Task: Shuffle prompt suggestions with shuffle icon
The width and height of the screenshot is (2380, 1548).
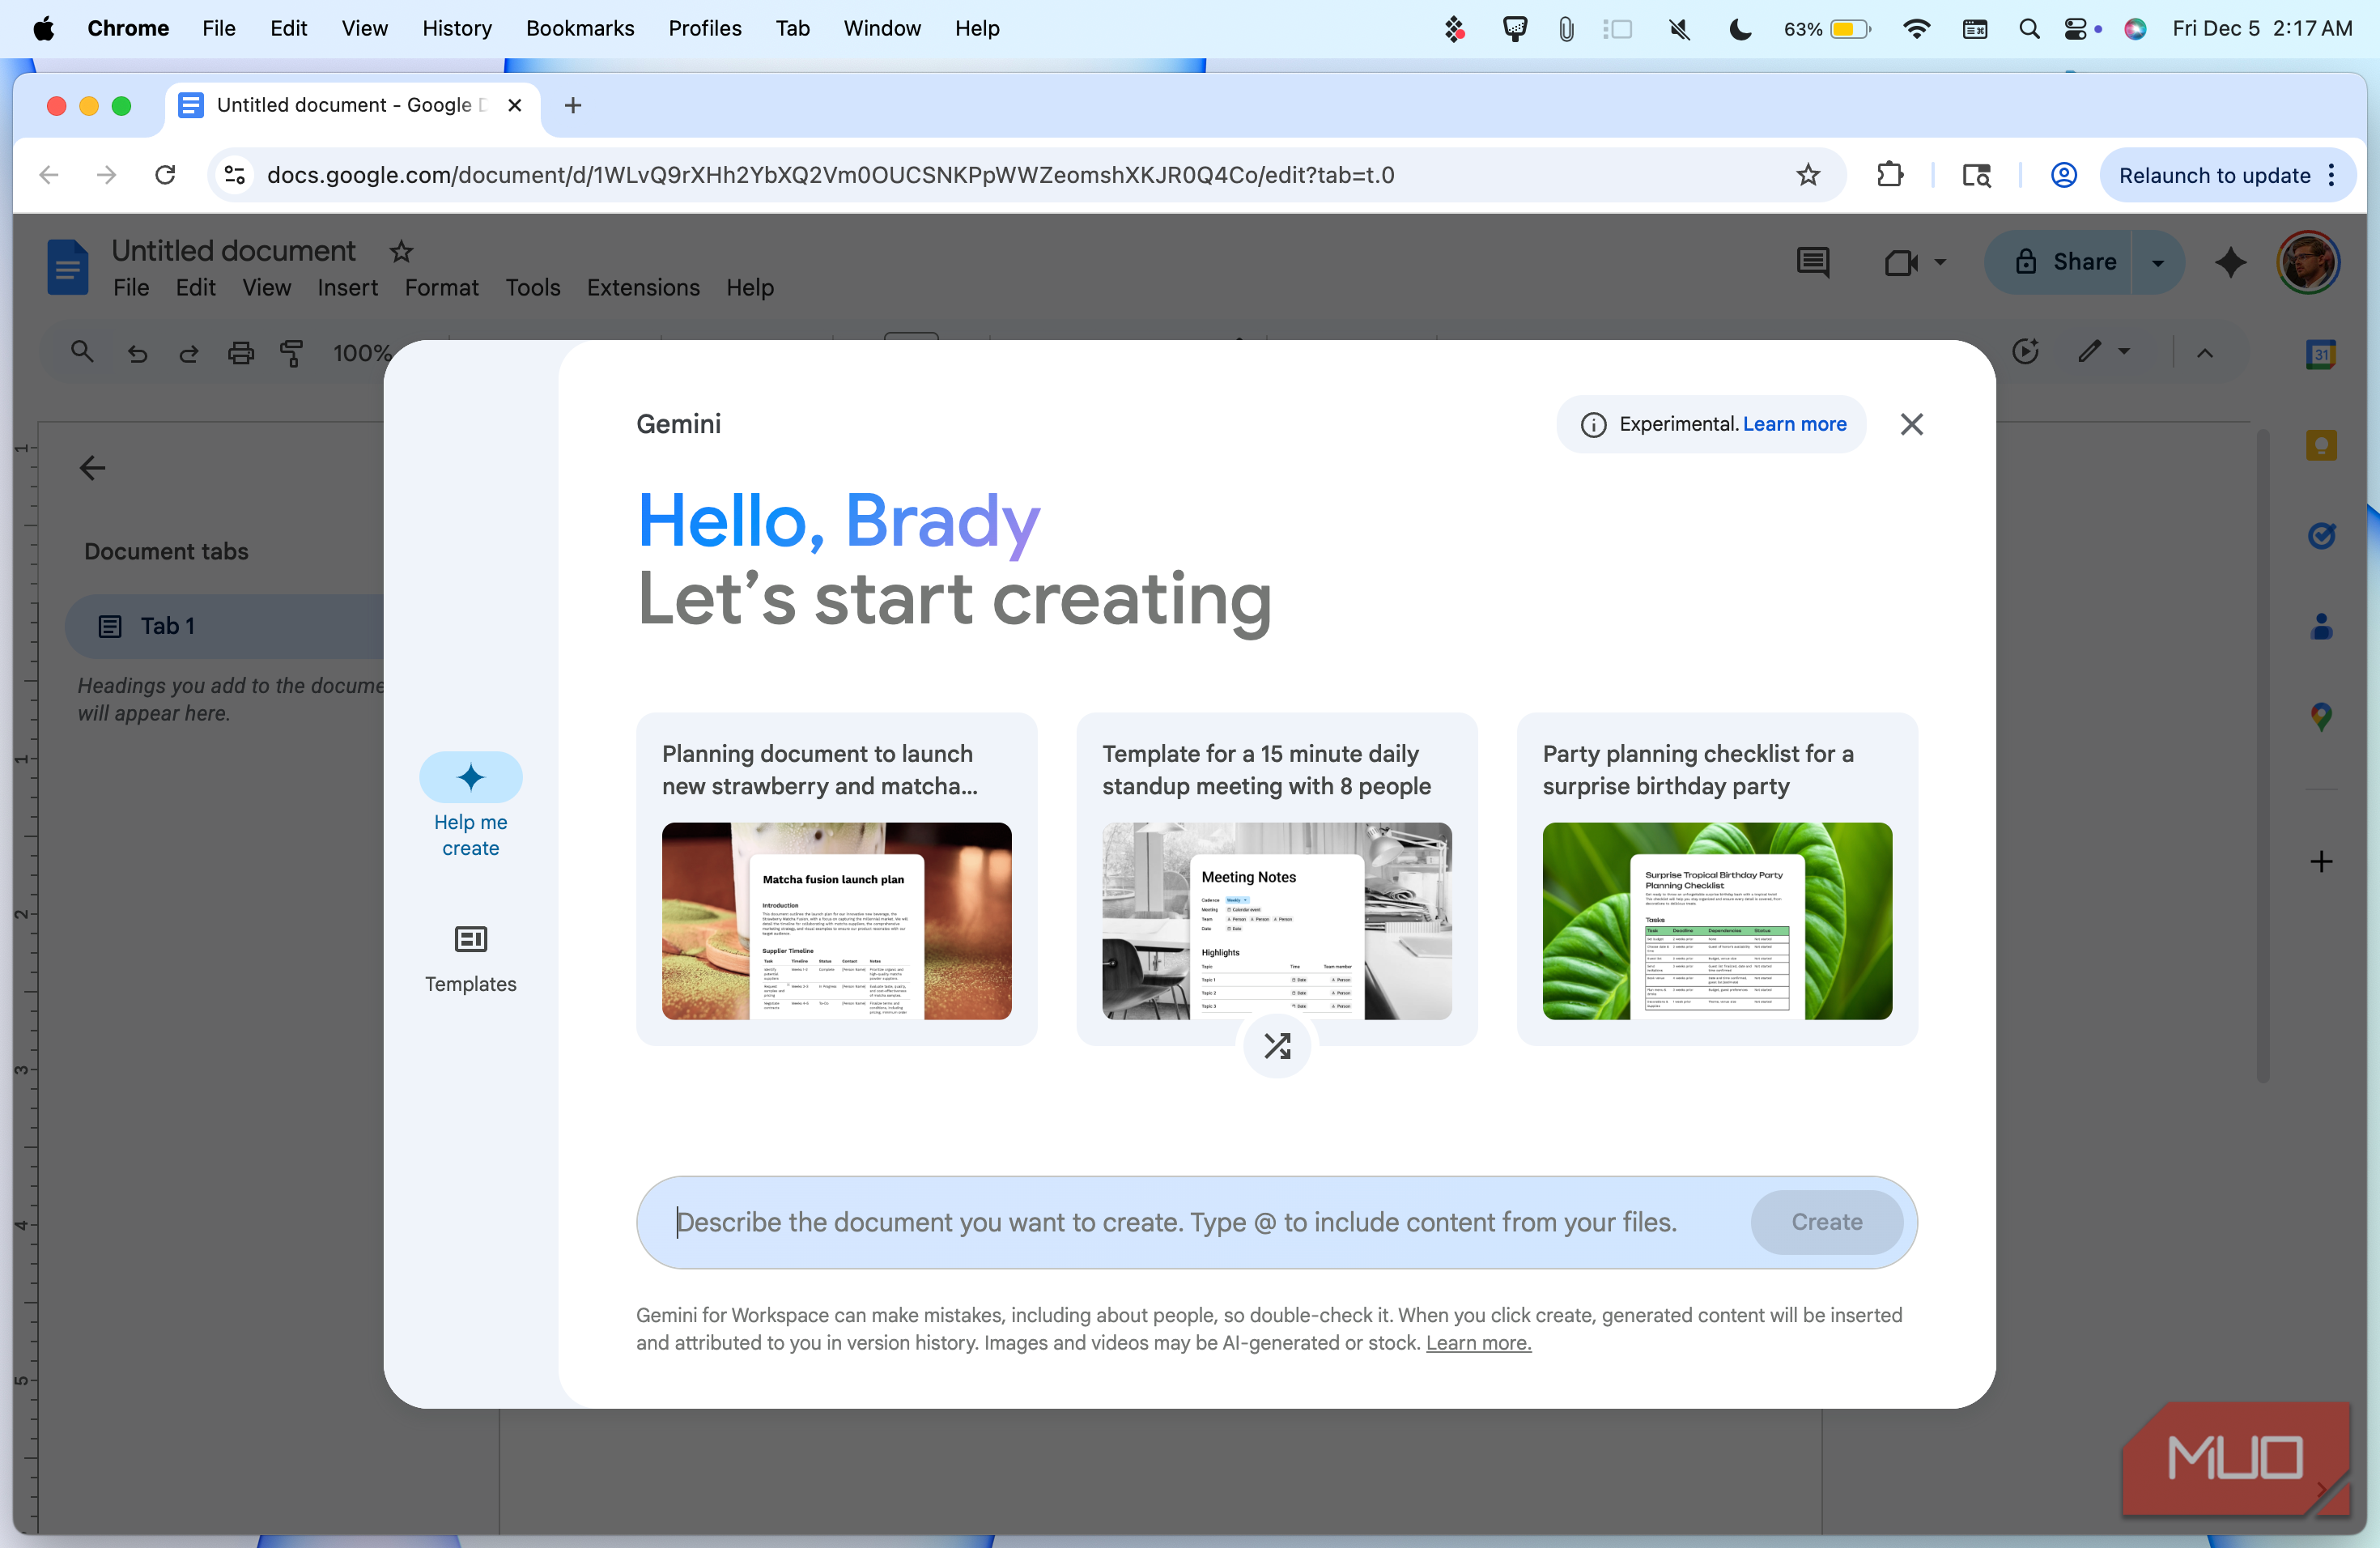Action: click(x=1277, y=1046)
